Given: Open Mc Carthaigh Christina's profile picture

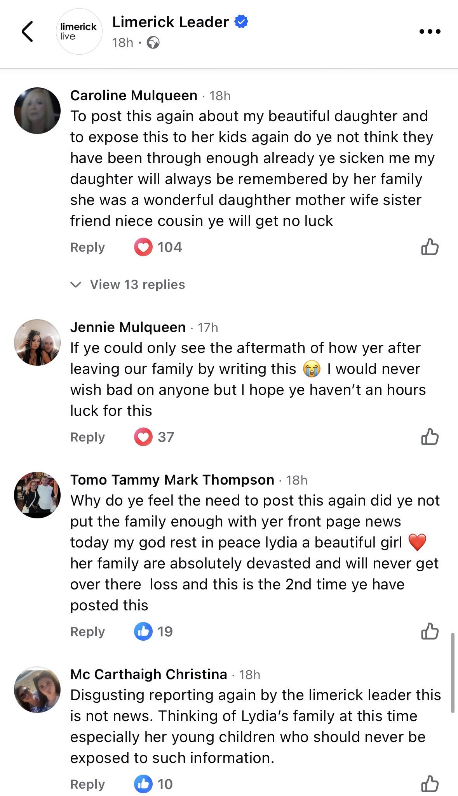Looking at the screenshot, I should click(x=37, y=690).
